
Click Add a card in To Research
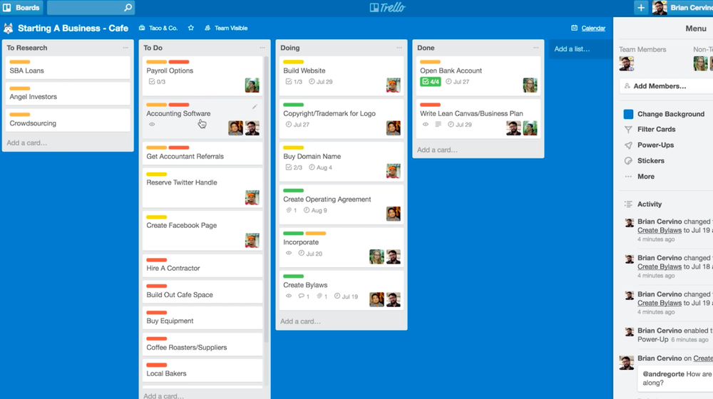27,142
